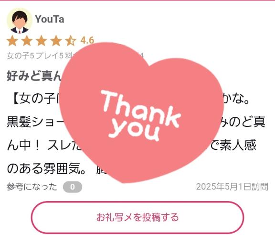The image size is (275, 235).
Task: Click the review line のある雰囲気
Action: coord(56,168)
